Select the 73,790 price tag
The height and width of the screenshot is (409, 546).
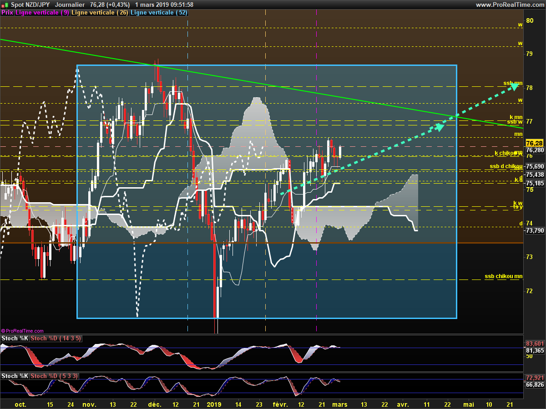tap(535, 230)
